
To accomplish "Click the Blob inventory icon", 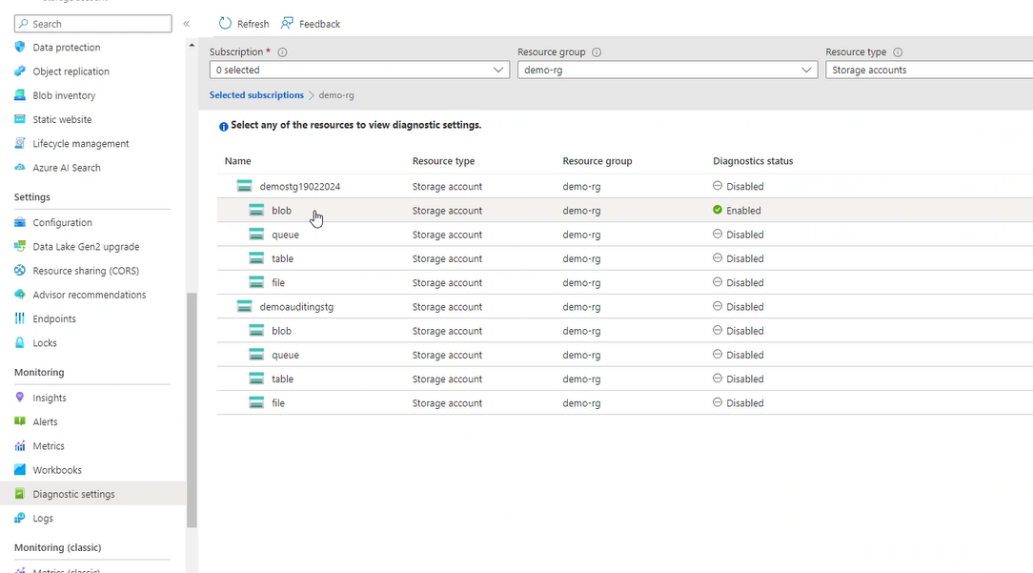I will (x=20, y=95).
